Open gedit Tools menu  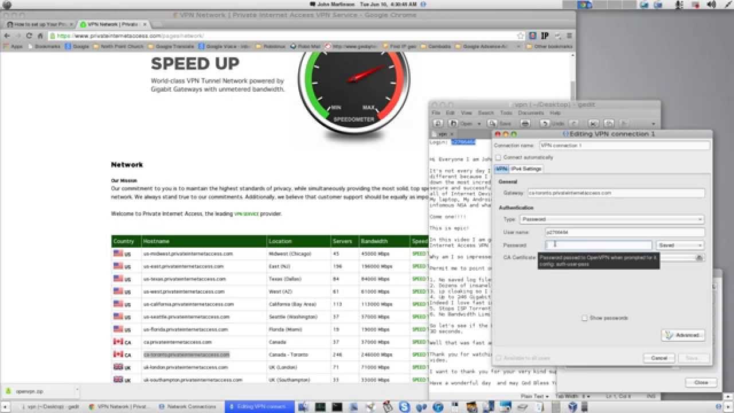click(506, 113)
